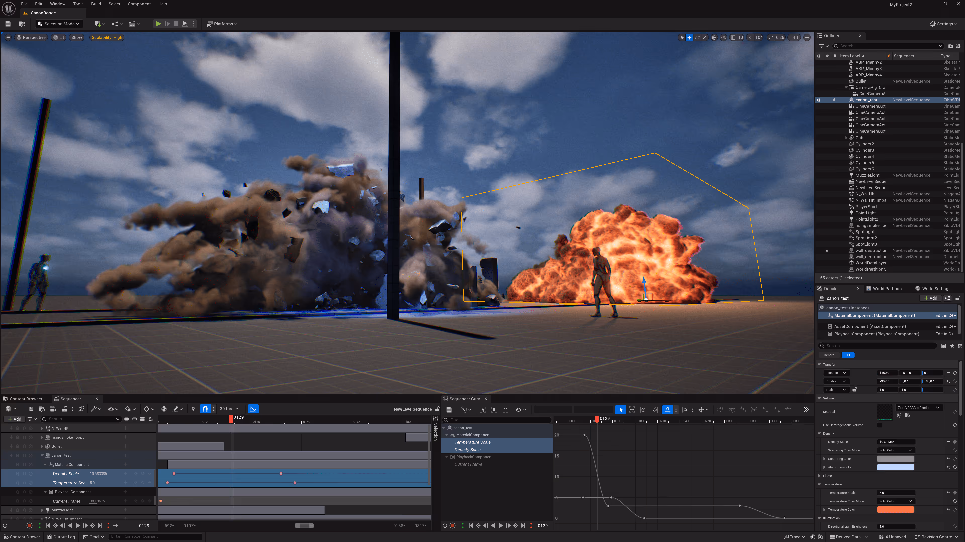
Task: Open the Lit view mode menu
Action: [x=59, y=37]
